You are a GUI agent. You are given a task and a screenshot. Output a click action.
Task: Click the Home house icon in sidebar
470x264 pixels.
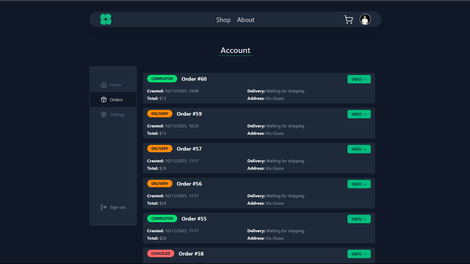pyautogui.click(x=104, y=85)
